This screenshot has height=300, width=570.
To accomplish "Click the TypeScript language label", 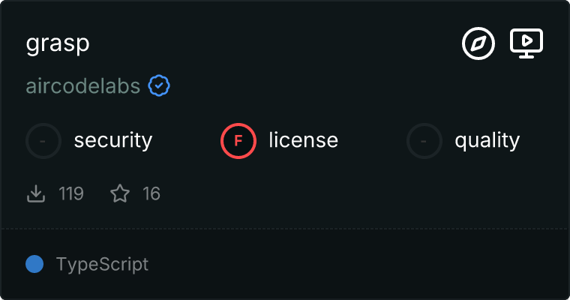I will click(102, 264).
